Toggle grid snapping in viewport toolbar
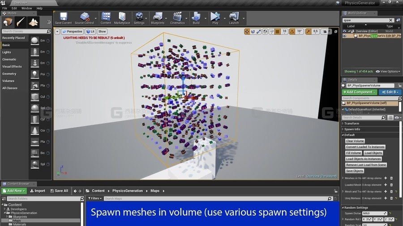 tap(277, 32)
